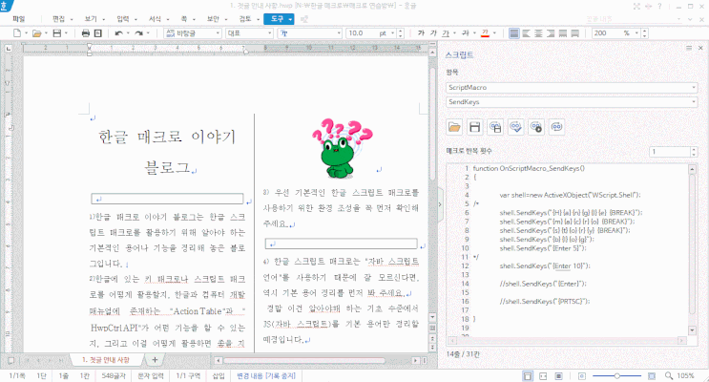The height and width of the screenshot is (382, 709).
Task: Expand the SendKeys macro dropdown
Action: tap(694, 102)
